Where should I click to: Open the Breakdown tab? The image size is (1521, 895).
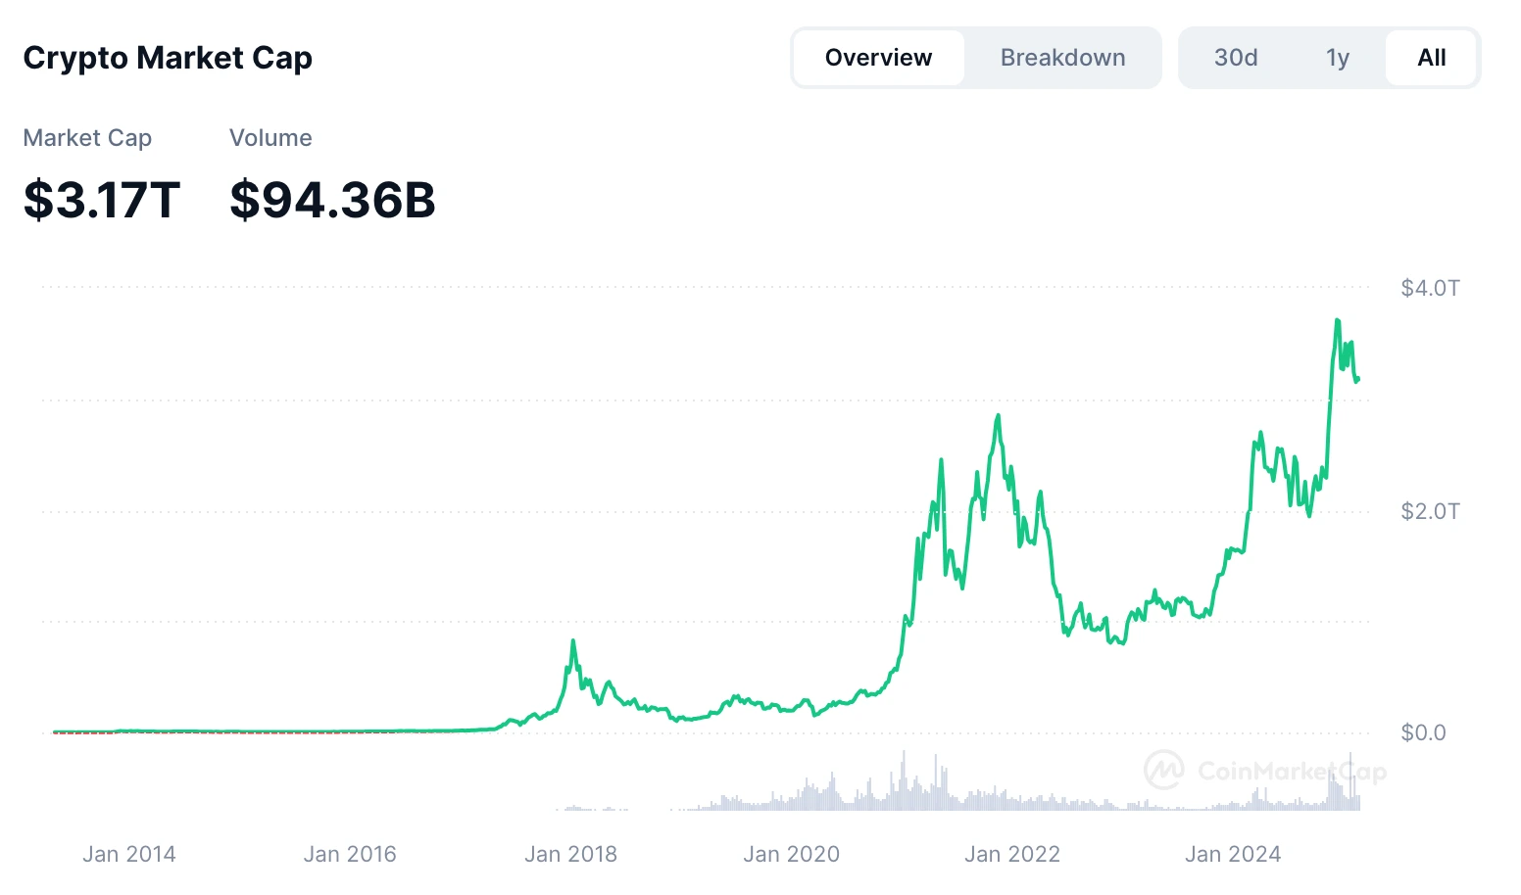[x=1062, y=58]
